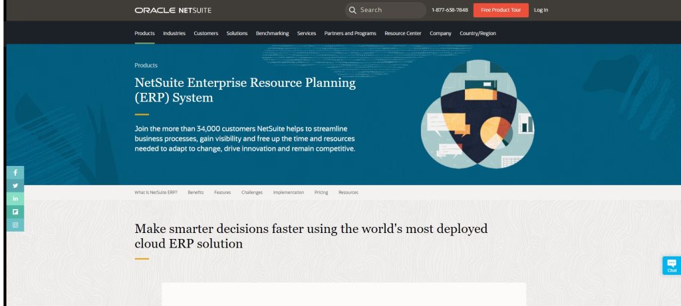681x306 pixels.
Task: Click the Oracle NetSuite logo
Action: click(x=173, y=10)
